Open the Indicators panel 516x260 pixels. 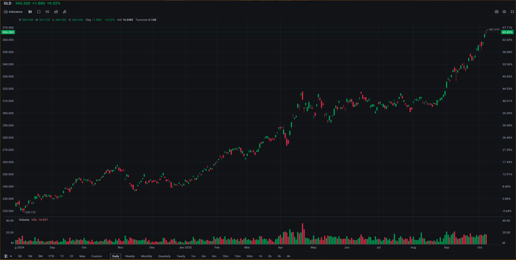point(13,12)
